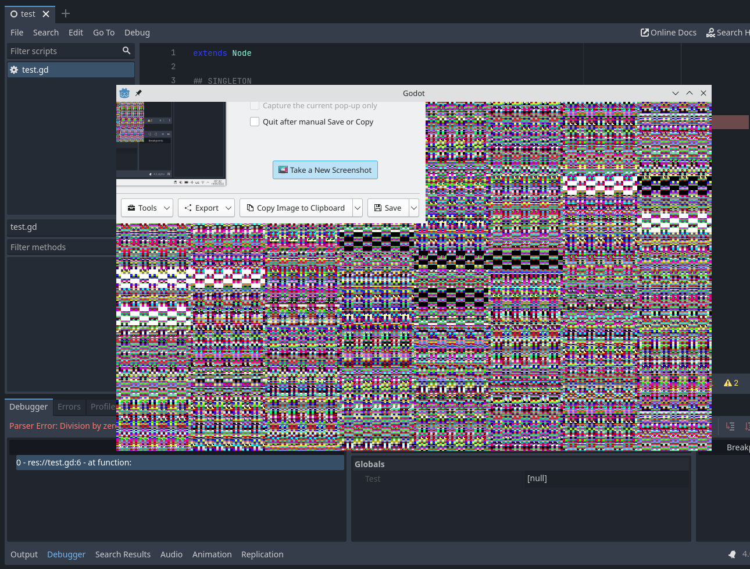The width and height of the screenshot is (750, 569).
Task: Click the magnifier icon in Filter scripts
Action: 126,51
